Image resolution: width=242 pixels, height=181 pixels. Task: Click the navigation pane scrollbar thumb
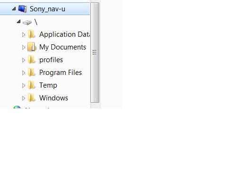tap(95, 52)
